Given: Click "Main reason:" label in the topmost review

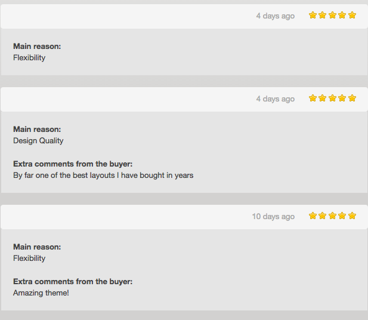Looking at the screenshot, I should (37, 47).
